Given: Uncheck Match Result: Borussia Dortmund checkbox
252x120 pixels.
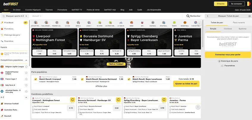Looking at the screenshot, I should tap(82, 79).
